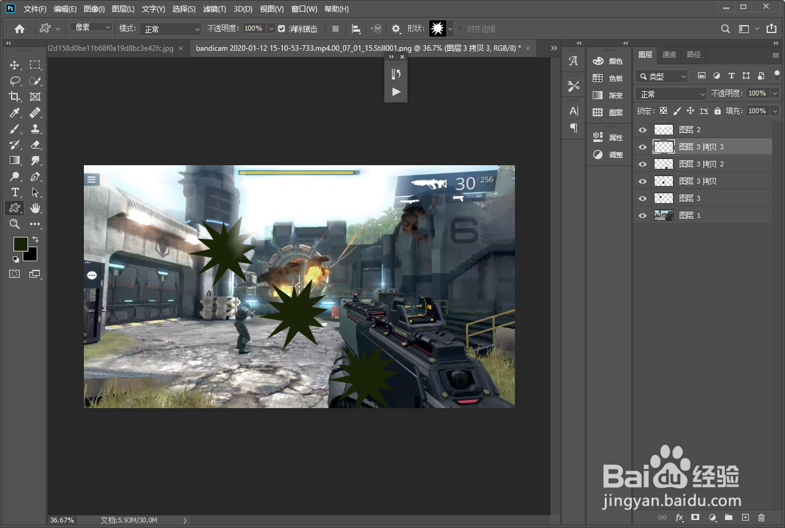This screenshot has height=528, width=785.
Task: Open the layer opacity dropdown arrow
Action: [x=775, y=94]
